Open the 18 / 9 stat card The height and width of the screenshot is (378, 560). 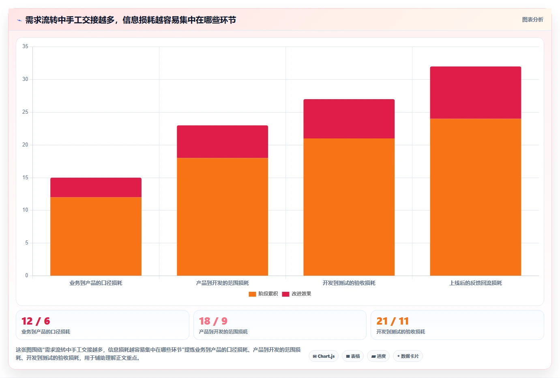point(280,325)
